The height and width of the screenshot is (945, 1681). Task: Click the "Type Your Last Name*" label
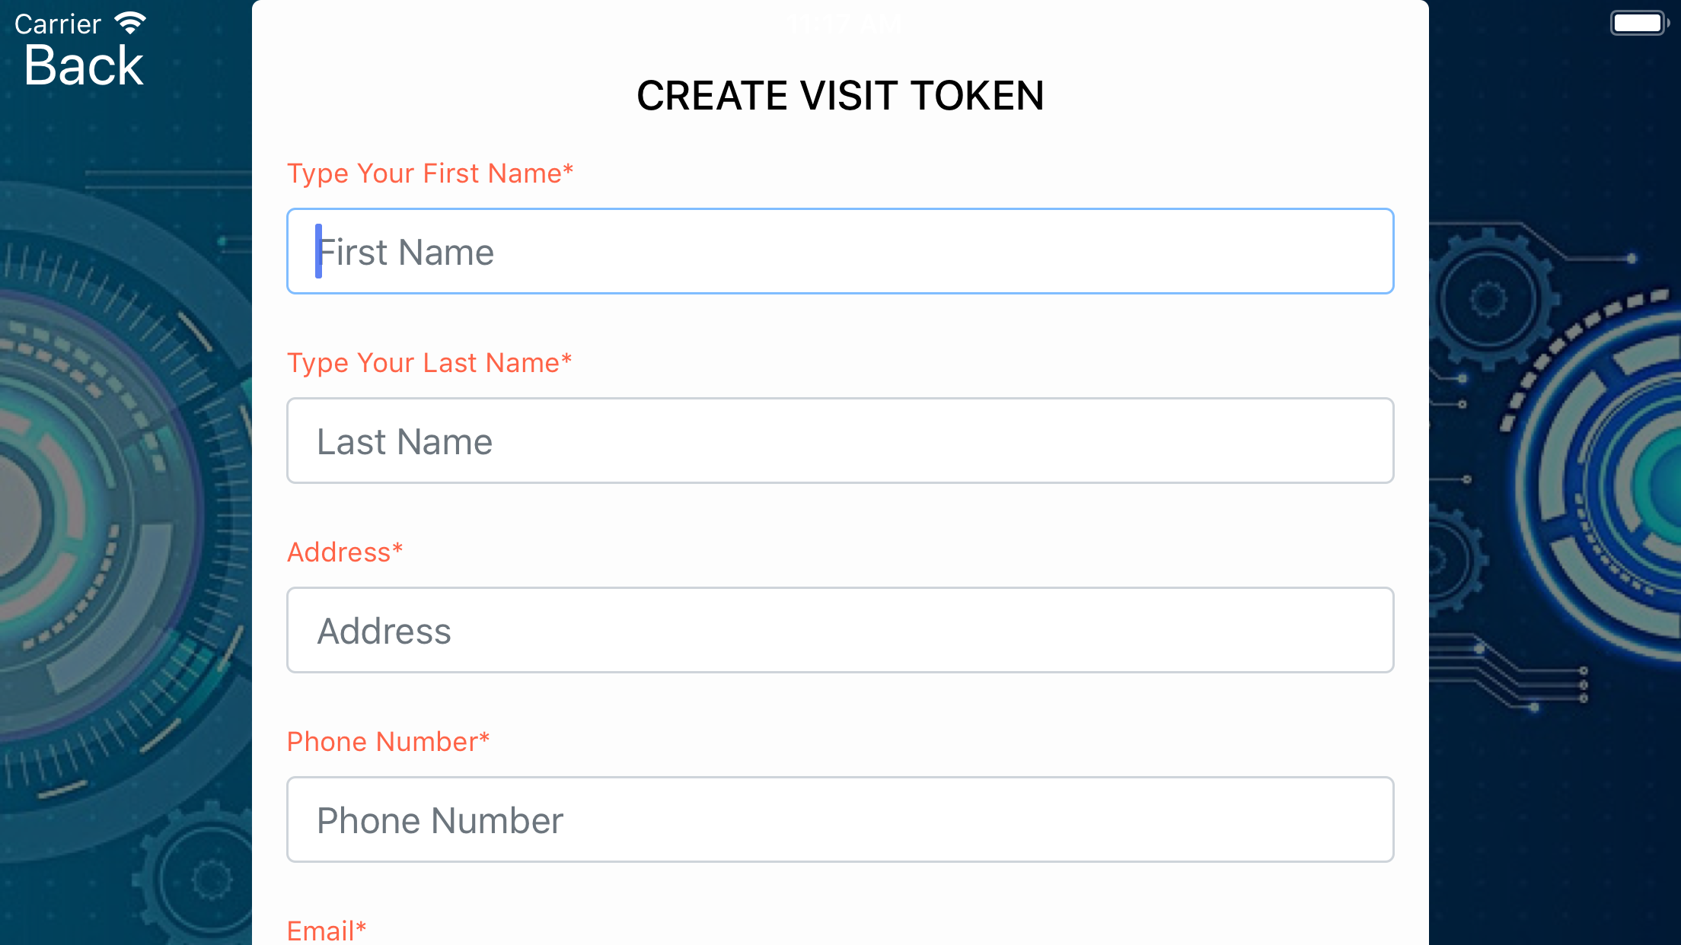429,363
